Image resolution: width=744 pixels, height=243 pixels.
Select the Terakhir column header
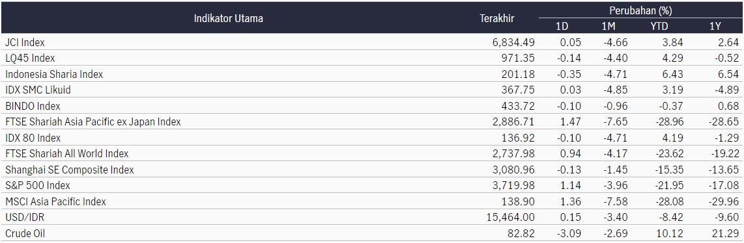point(497,19)
